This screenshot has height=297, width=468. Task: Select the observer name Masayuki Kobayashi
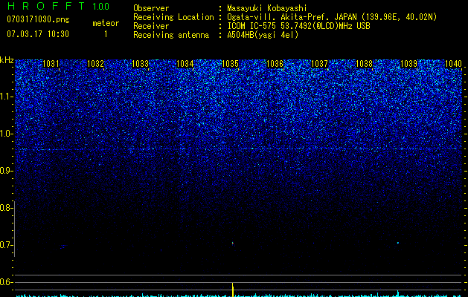point(266,8)
